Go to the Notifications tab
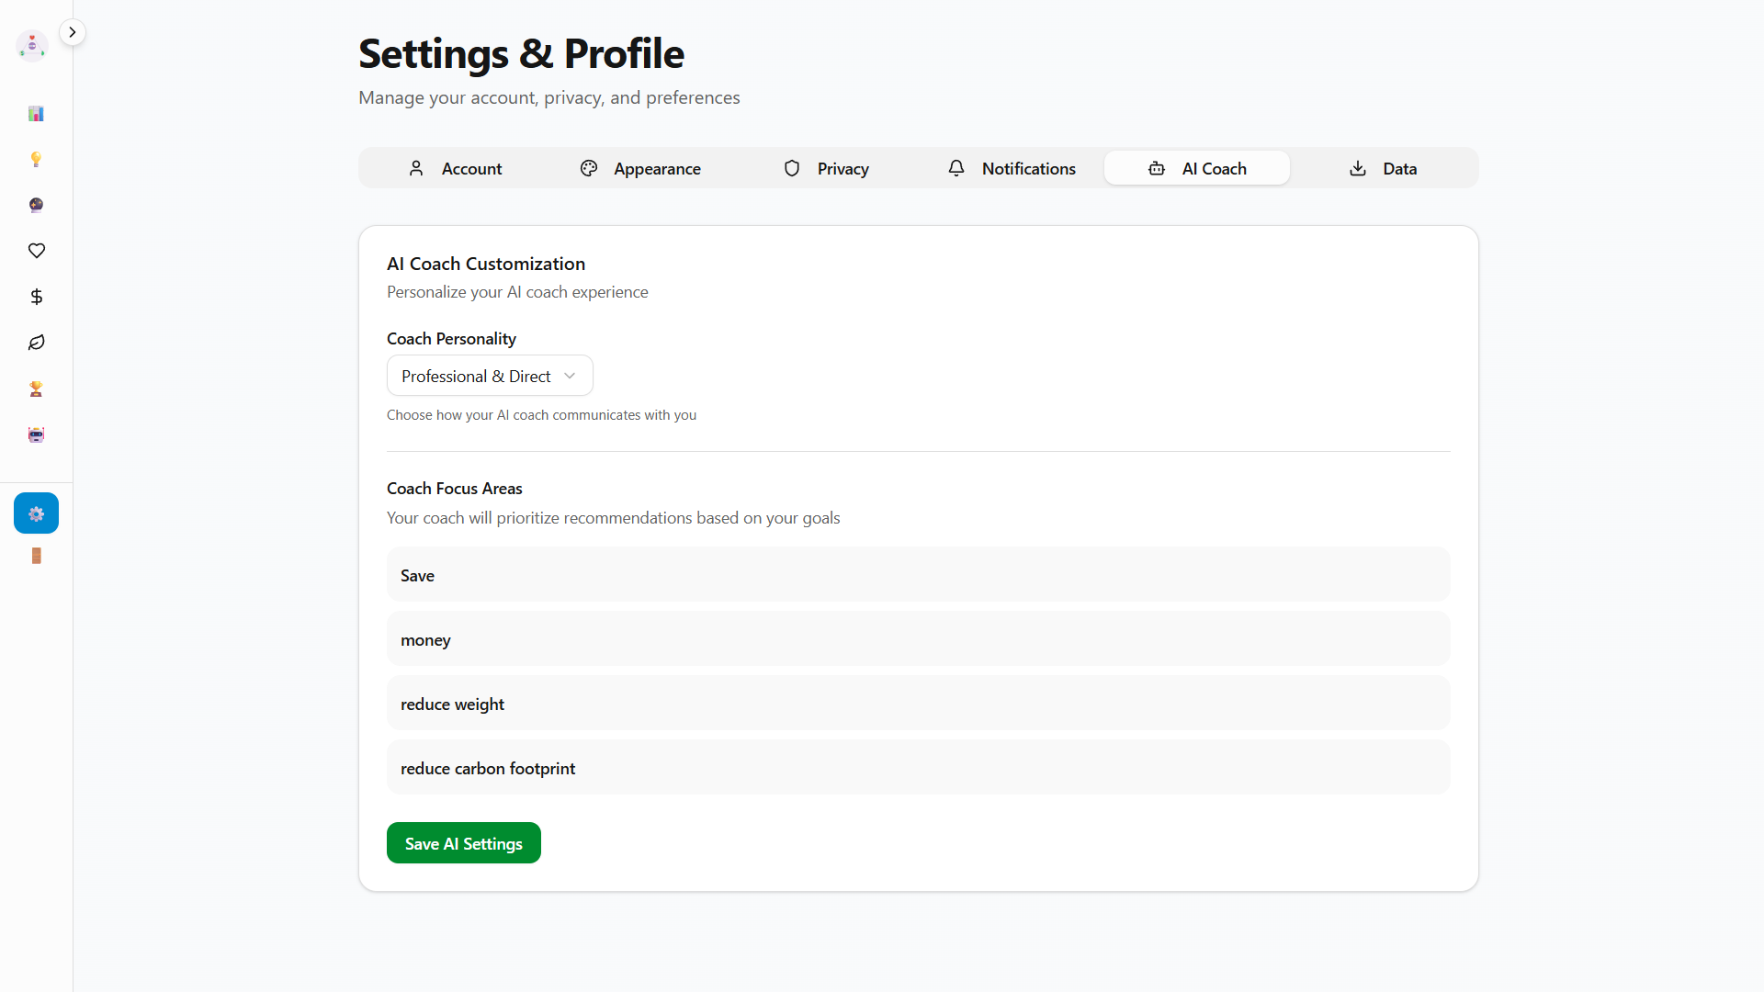The width and height of the screenshot is (1764, 992). (x=1012, y=168)
